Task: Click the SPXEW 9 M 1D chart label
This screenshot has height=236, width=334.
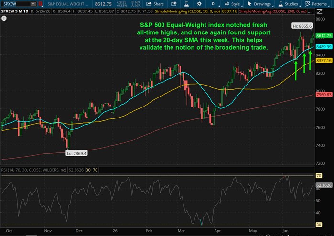Action: (x=15, y=11)
